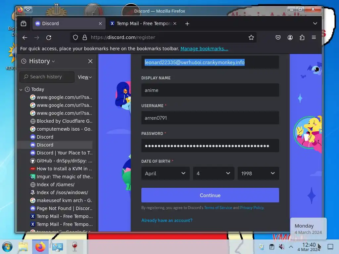
Task: Open the Wine glass taskbar icon
Action: point(75,247)
